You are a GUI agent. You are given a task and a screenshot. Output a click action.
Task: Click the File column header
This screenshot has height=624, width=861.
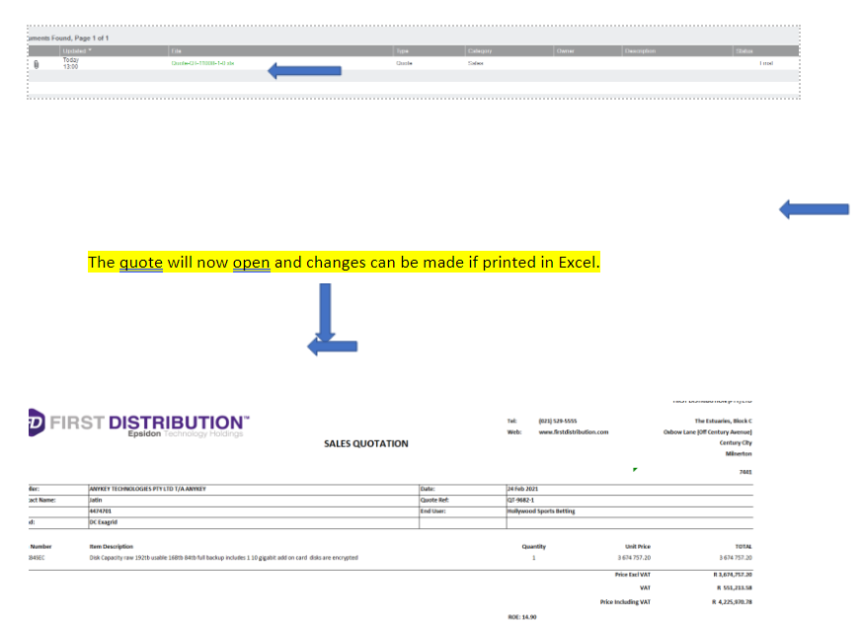[x=177, y=50]
